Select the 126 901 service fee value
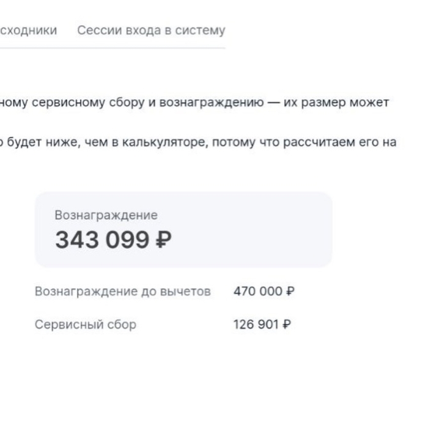The image size is (428, 442). click(x=256, y=325)
